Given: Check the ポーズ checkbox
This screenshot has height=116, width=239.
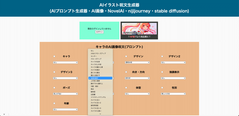Looking at the screenshot, I should (54, 88).
